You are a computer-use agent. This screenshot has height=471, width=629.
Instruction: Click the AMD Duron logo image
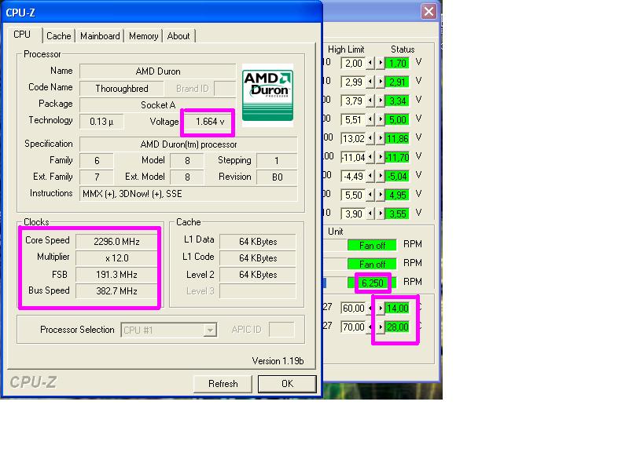[x=267, y=95]
